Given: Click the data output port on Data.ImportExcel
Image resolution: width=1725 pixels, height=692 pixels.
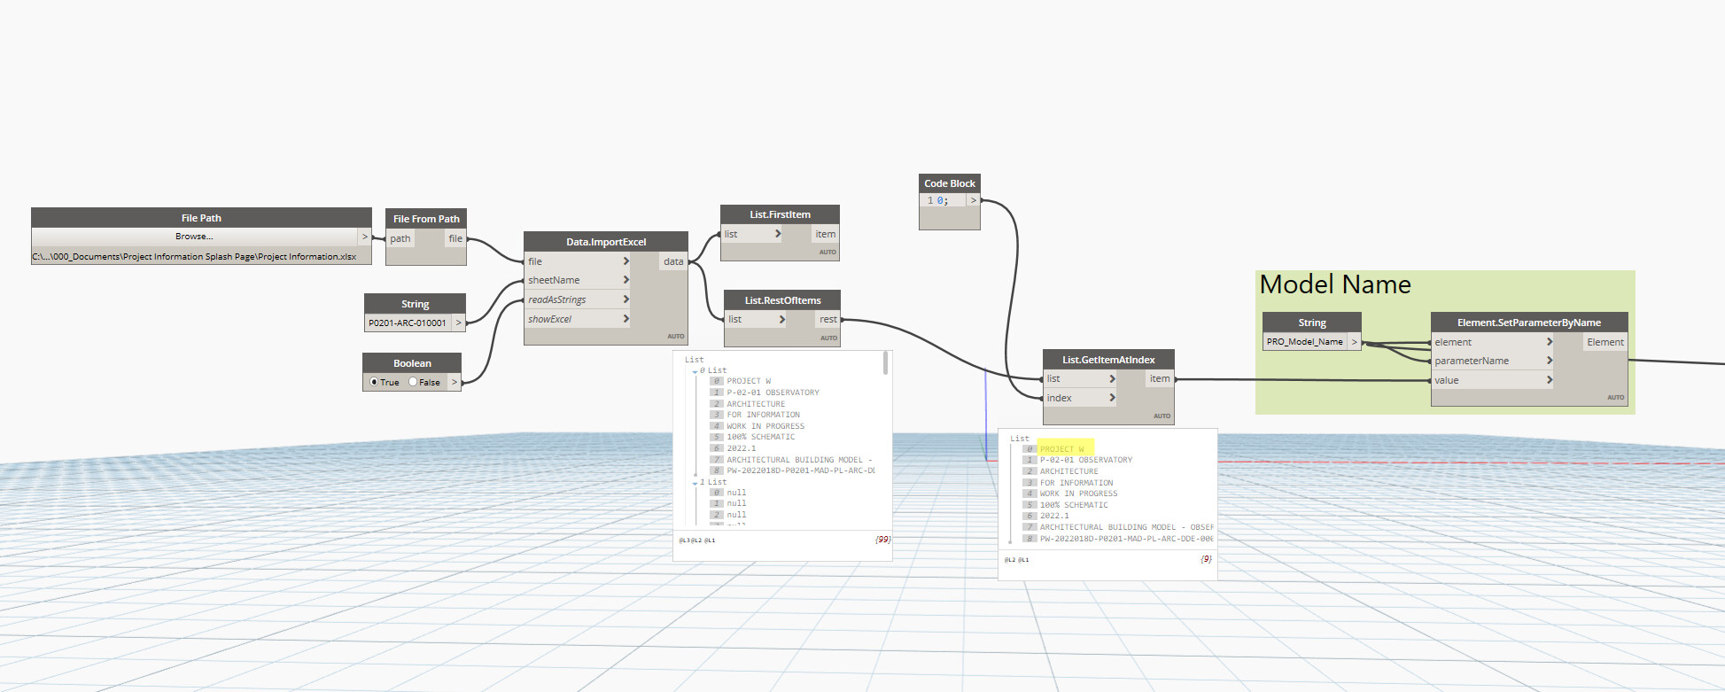Looking at the screenshot, I should coord(673,261).
